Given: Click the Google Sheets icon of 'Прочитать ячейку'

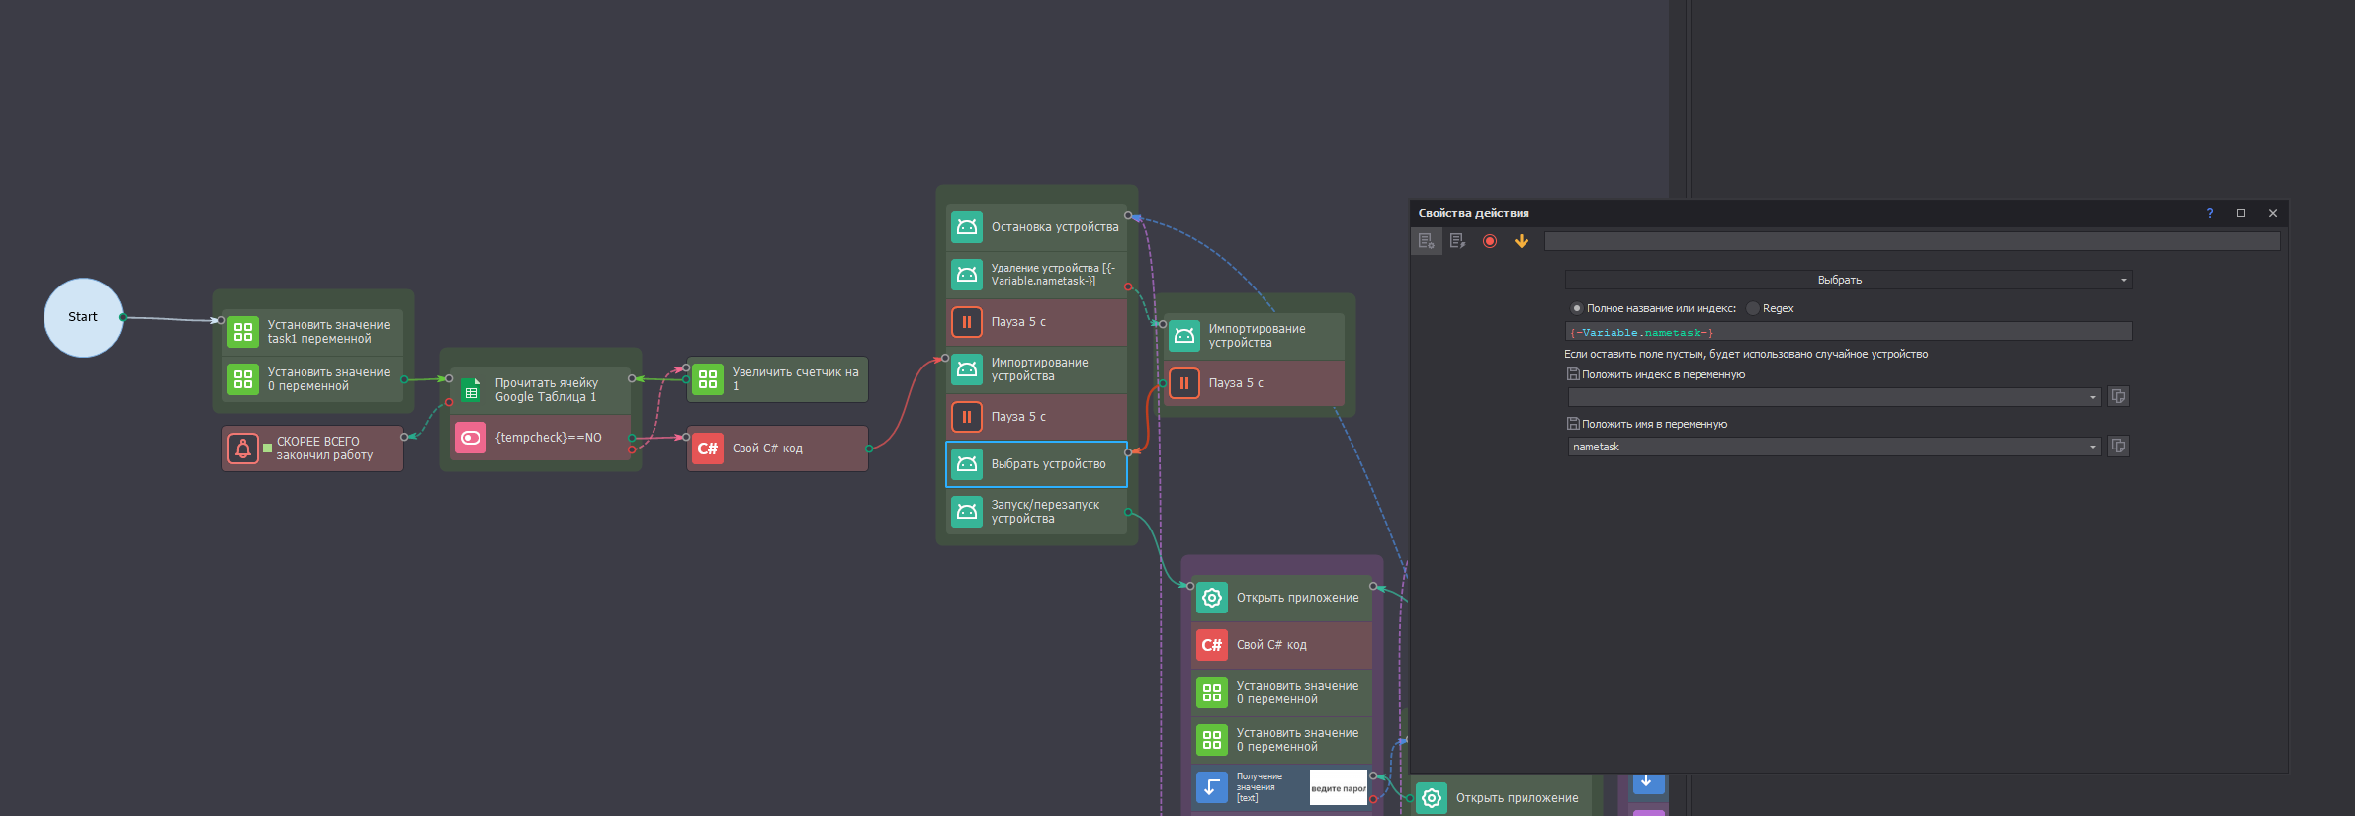Looking at the screenshot, I should tap(471, 390).
